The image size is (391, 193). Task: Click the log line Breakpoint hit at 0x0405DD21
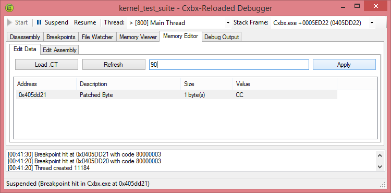tap(84, 154)
